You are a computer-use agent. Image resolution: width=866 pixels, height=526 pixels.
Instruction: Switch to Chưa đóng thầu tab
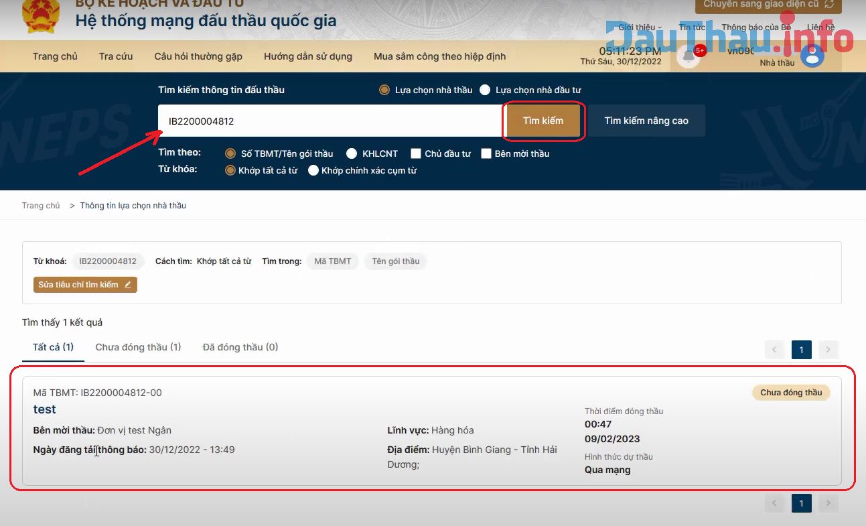(138, 347)
